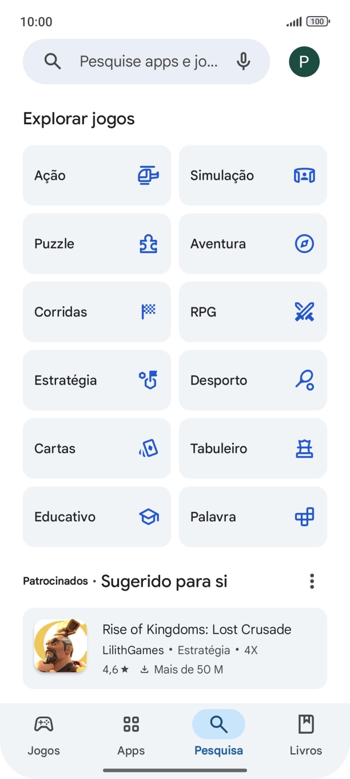
Task: Open the Sugerido para si overflow menu
Action: (x=312, y=581)
